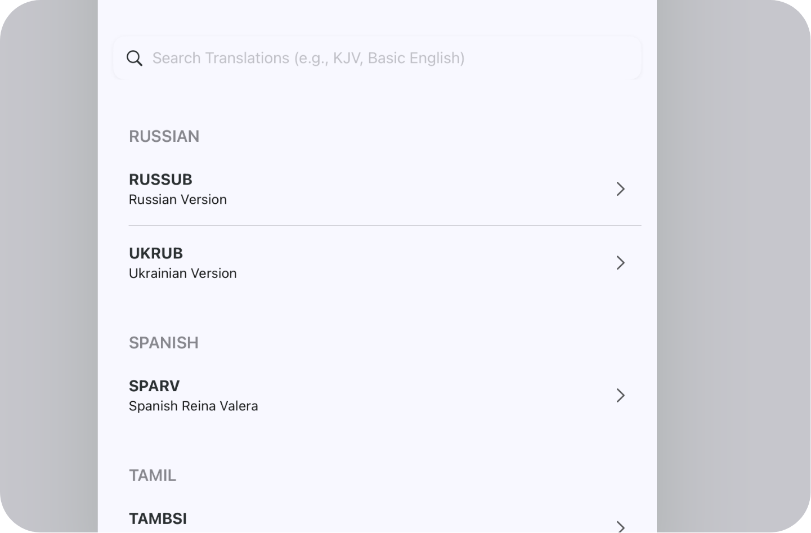Select the SPARV translation title
Screen dimensions: 811x533
pos(154,386)
